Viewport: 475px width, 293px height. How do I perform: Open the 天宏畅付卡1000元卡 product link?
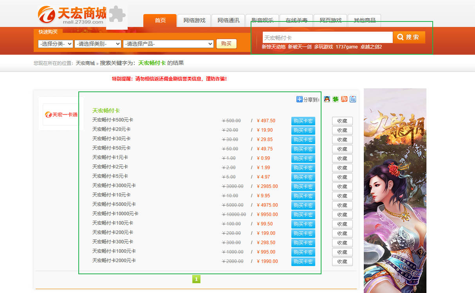[114, 251]
